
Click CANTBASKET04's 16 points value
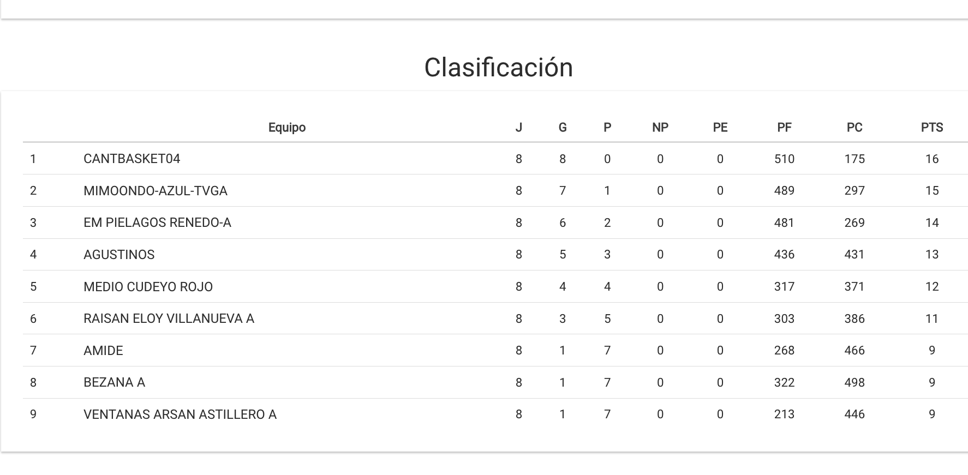click(931, 159)
